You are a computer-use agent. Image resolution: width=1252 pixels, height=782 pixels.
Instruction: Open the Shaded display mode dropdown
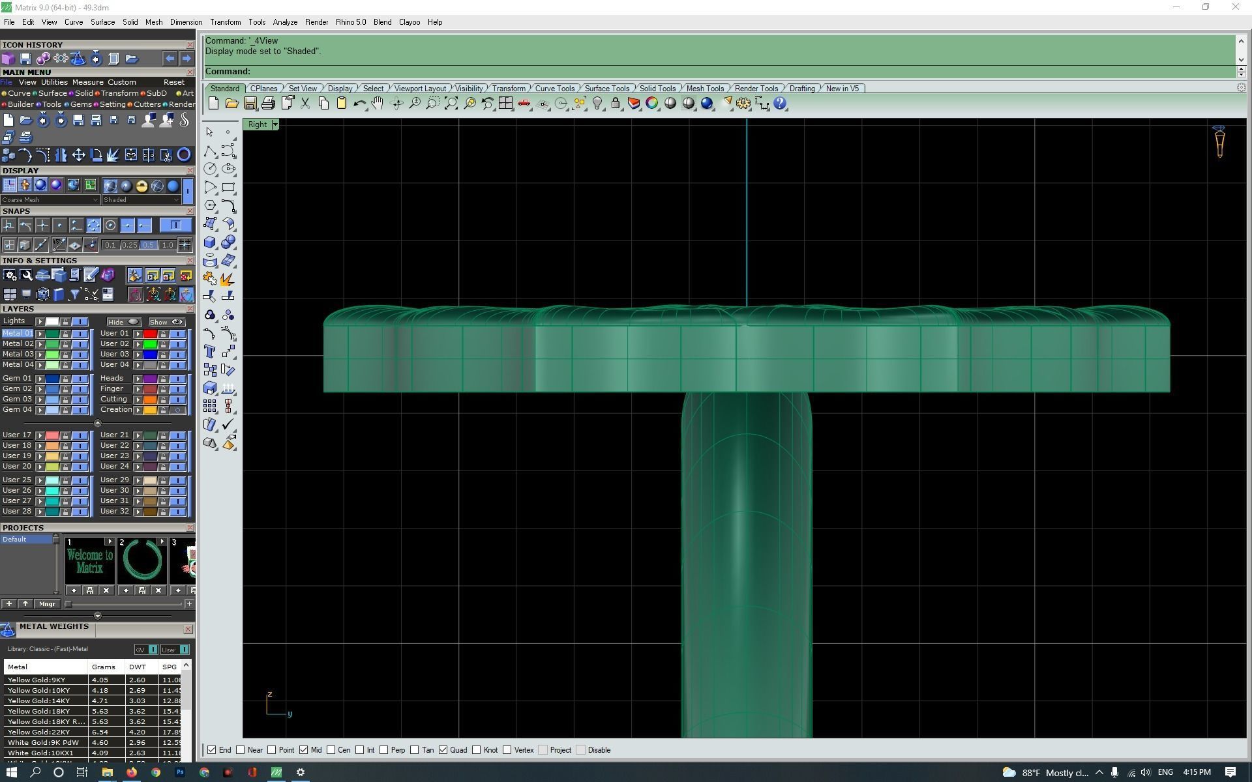(176, 200)
